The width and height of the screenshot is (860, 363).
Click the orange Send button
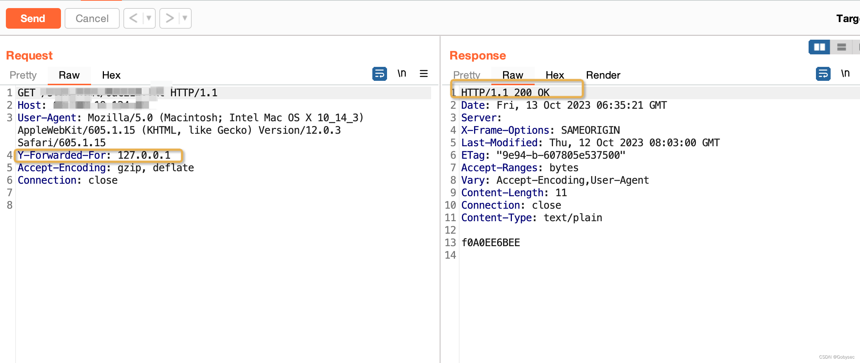pos(33,18)
